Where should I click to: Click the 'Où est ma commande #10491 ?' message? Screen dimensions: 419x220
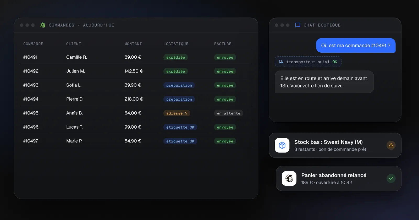pyautogui.click(x=356, y=45)
